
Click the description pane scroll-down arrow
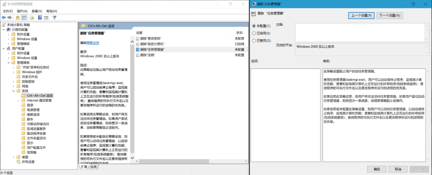[132, 158]
